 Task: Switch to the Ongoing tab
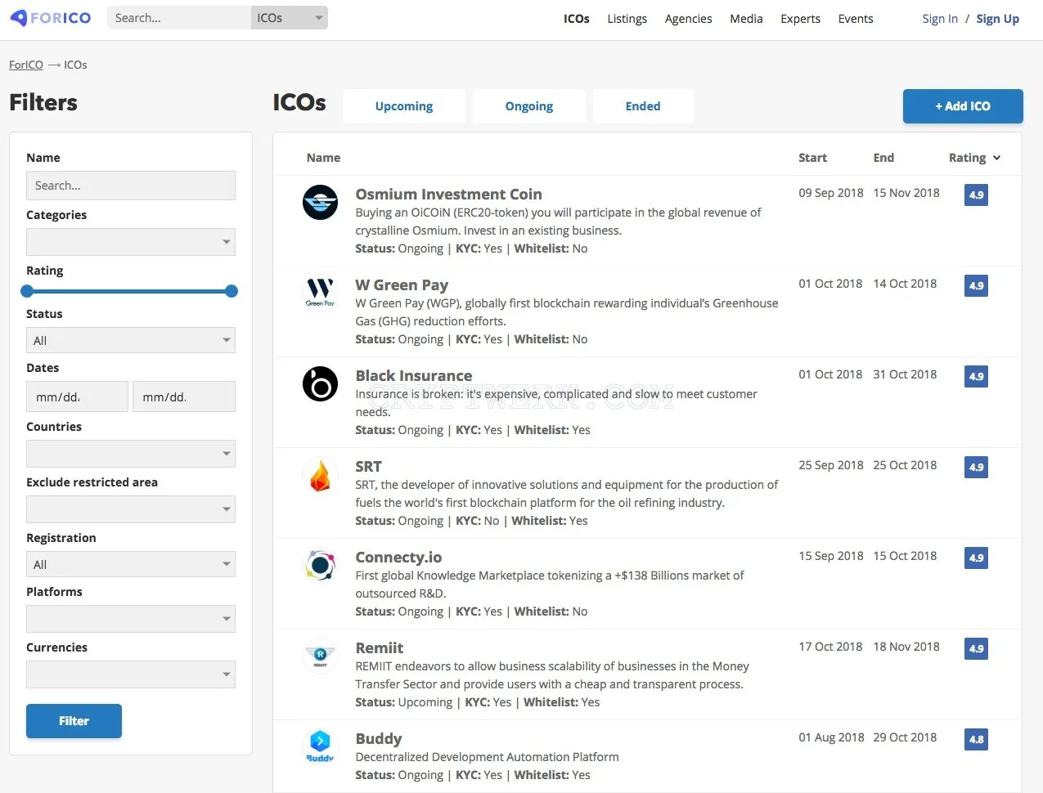coord(529,106)
